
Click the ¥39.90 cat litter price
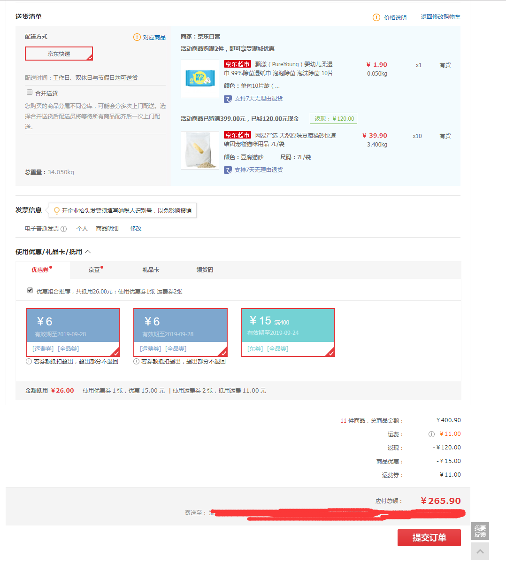[375, 136]
